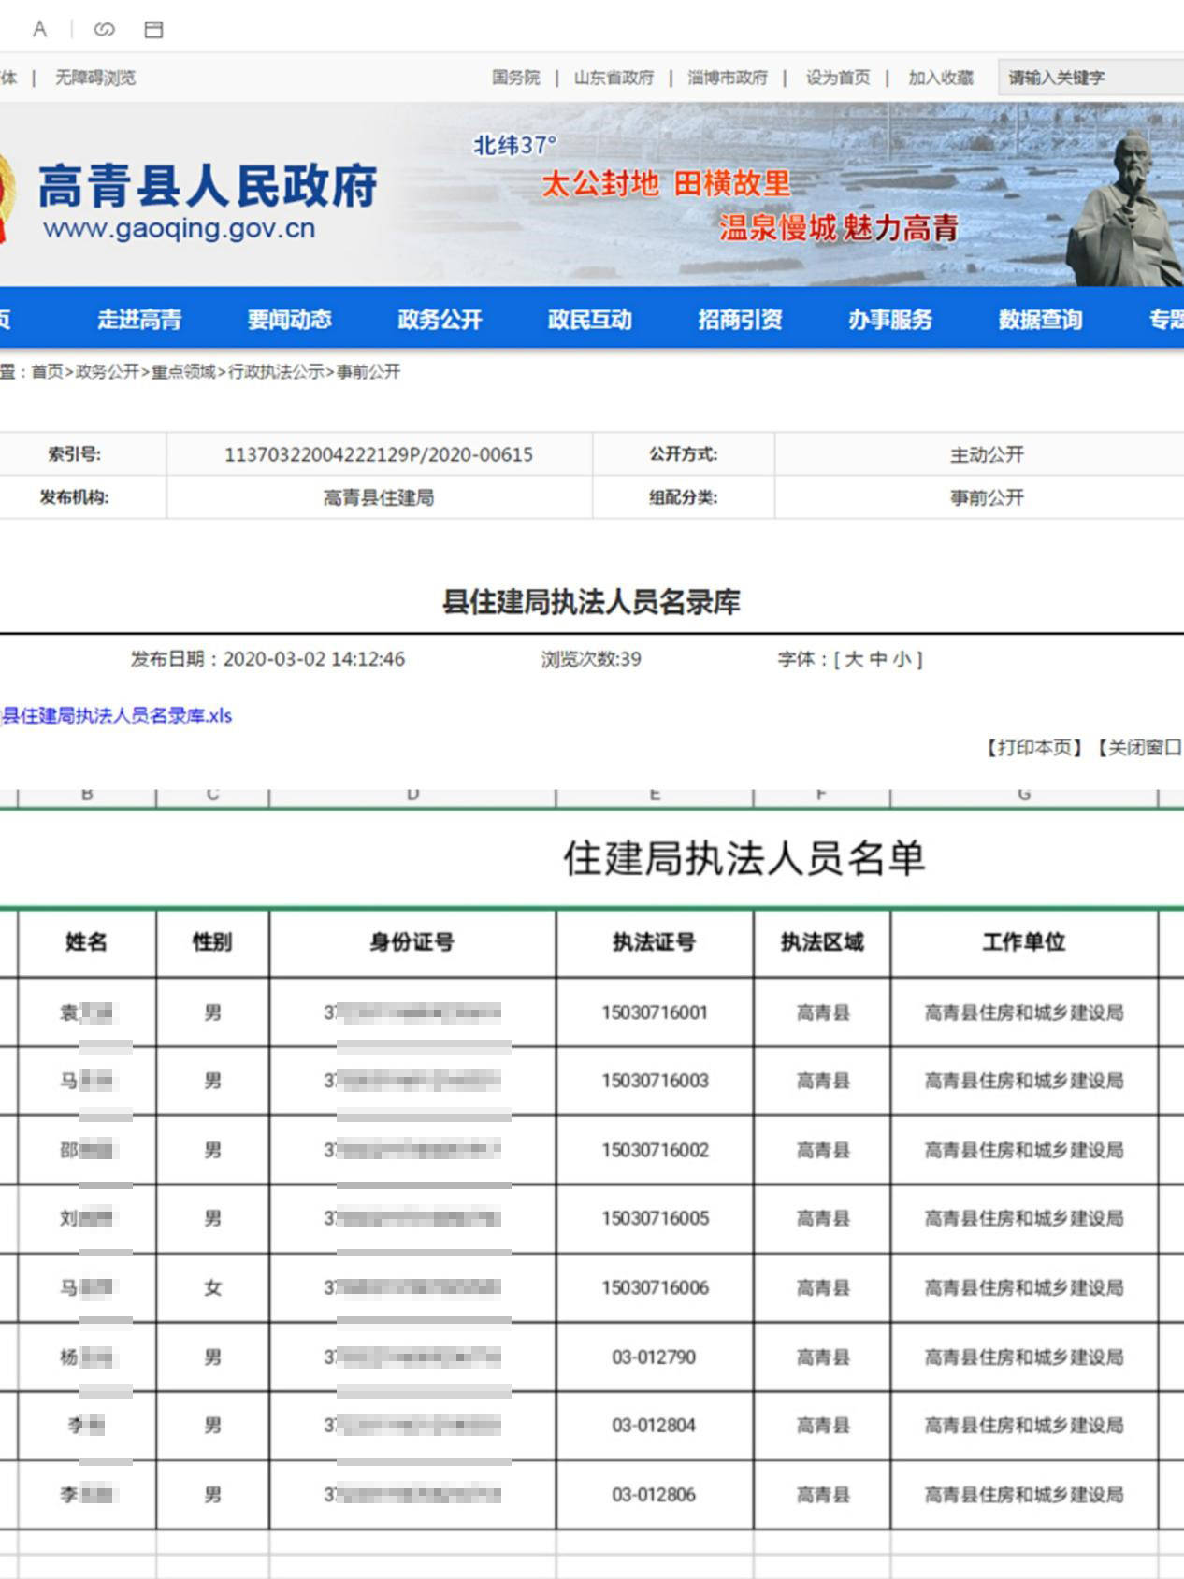The height and width of the screenshot is (1579, 1184).
Task: Click certificate number 15030716005
Action: 655,1218
